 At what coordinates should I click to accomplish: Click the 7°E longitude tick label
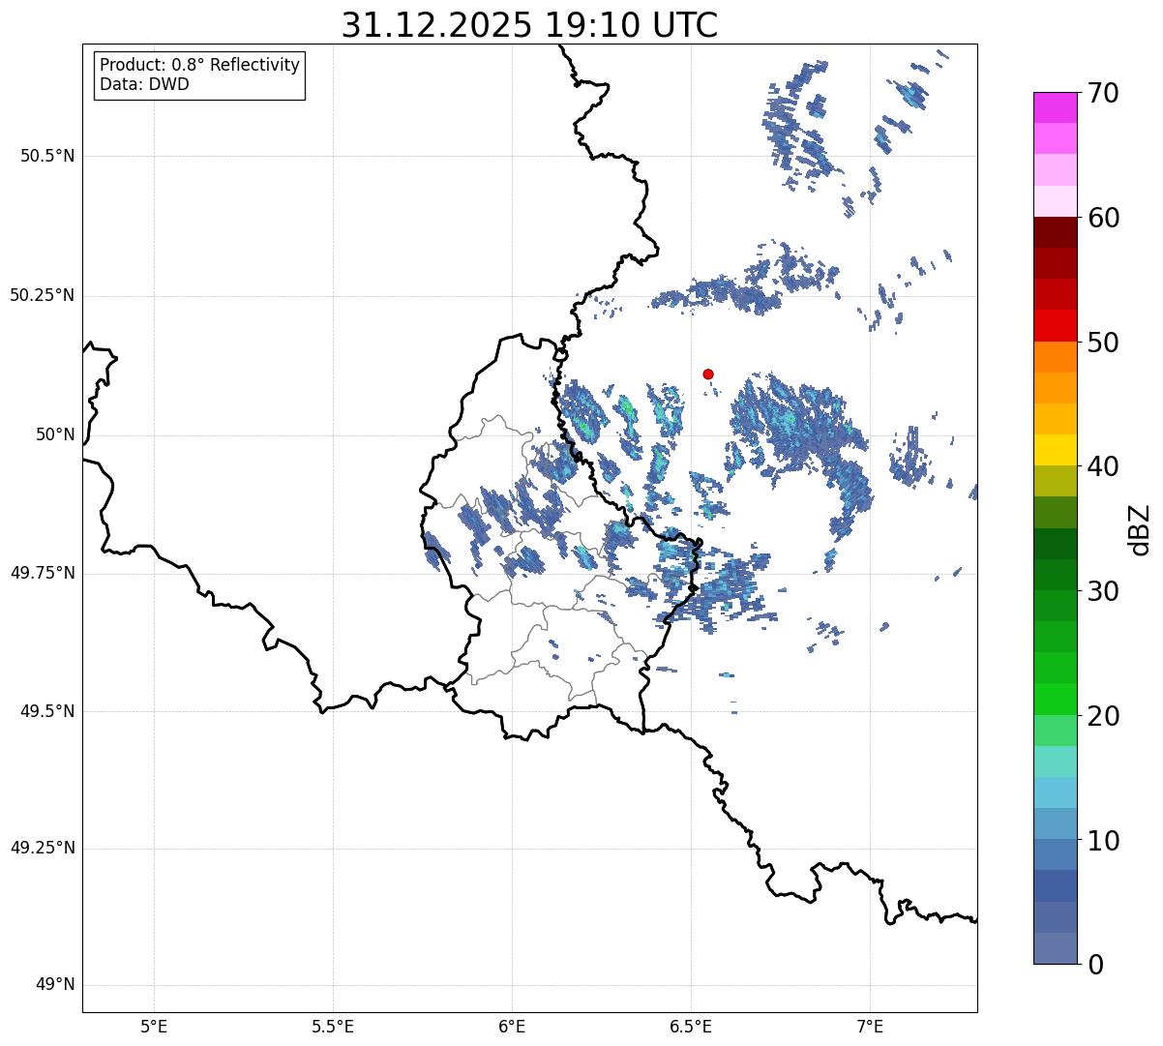click(x=871, y=1026)
